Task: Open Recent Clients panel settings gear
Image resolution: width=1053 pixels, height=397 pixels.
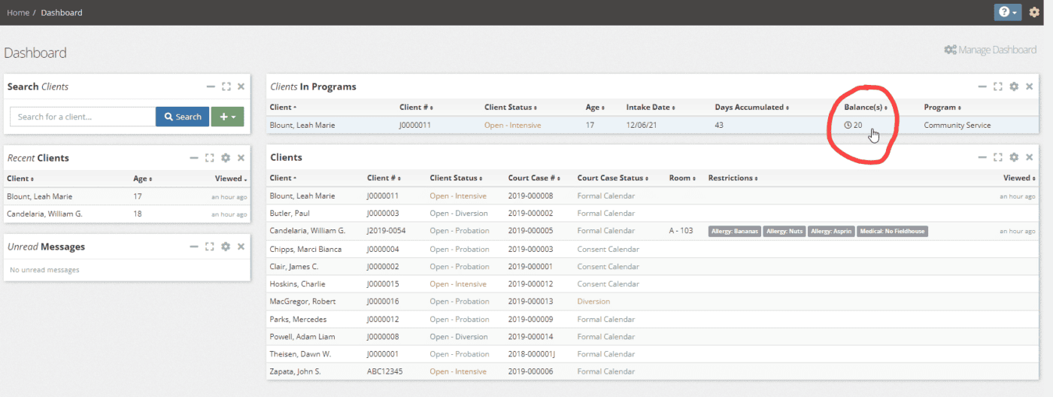Action: [226, 158]
